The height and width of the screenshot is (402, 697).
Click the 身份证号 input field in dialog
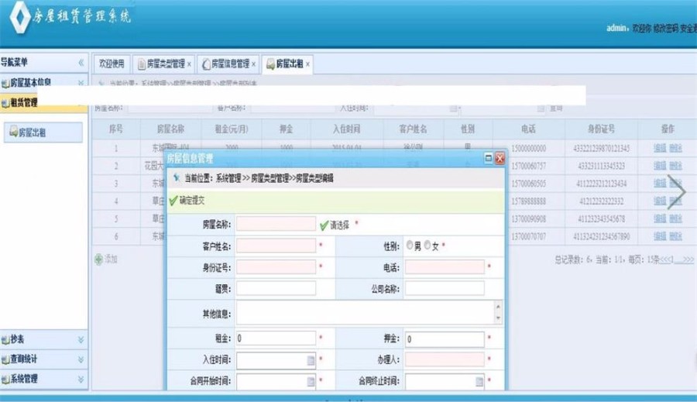coord(276,266)
